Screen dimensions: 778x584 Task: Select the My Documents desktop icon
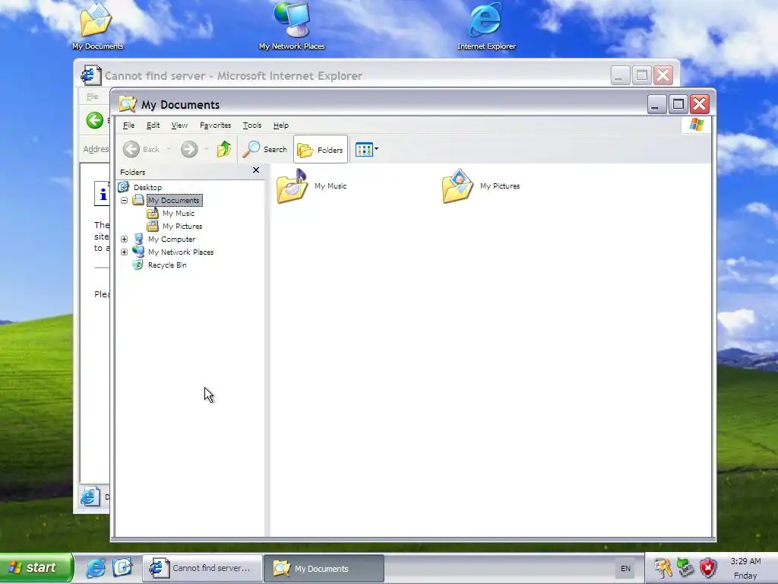97,27
